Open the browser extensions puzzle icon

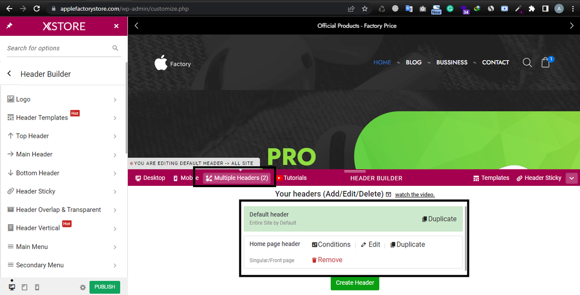(x=532, y=9)
